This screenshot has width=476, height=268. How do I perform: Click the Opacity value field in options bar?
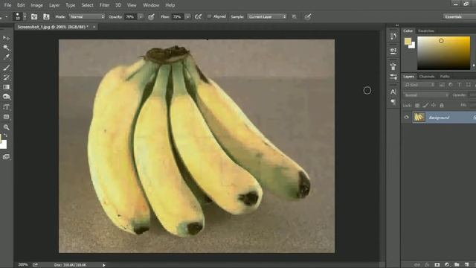point(130,16)
